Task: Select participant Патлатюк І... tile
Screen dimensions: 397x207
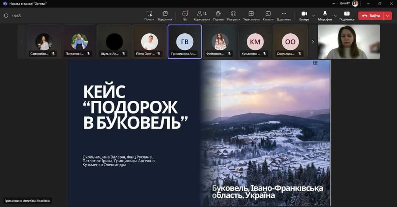Action: pyautogui.click(x=79, y=42)
